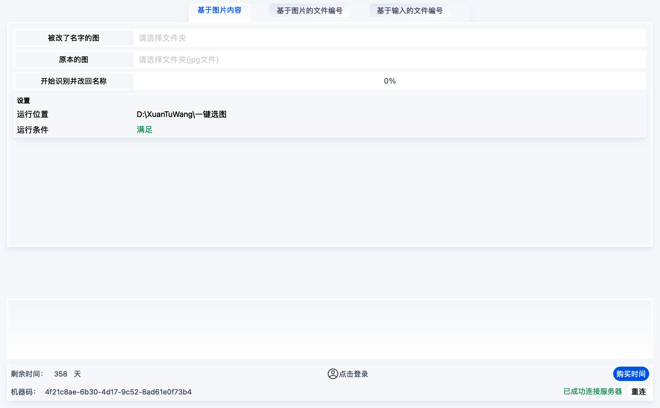Click the 重连 reconnect button
The width and height of the screenshot is (660, 408).
click(x=638, y=391)
